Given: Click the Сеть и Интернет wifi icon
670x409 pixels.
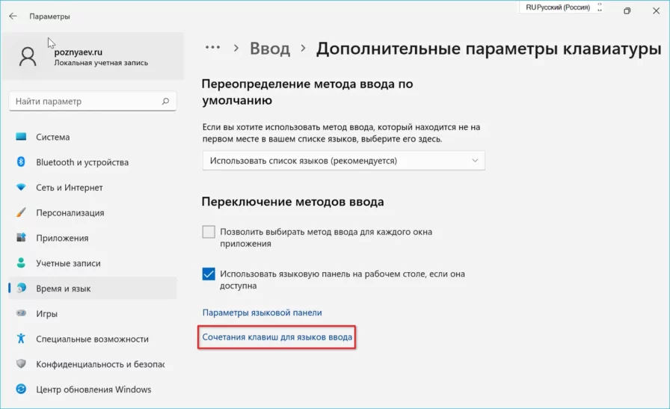Looking at the screenshot, I should (x=21, y=187).
